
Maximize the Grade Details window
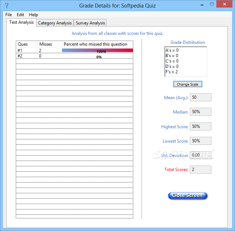(212, 4)
